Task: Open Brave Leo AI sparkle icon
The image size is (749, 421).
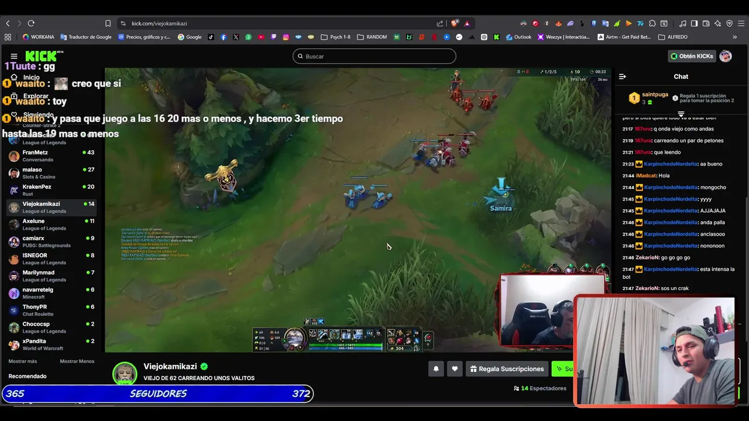Action: click(718, 23)
